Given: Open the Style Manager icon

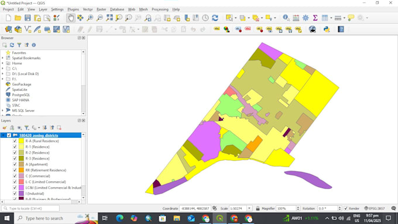Looking at the screenshot, I should coord(56,18).
